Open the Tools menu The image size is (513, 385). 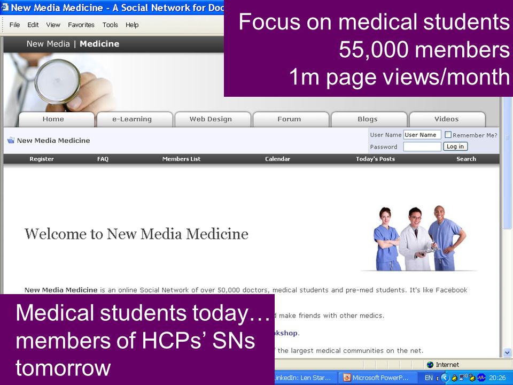(x=110, y=25)
